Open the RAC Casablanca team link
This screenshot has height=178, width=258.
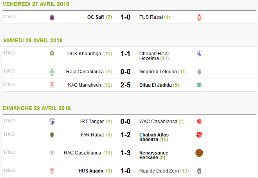coord(82,153)
